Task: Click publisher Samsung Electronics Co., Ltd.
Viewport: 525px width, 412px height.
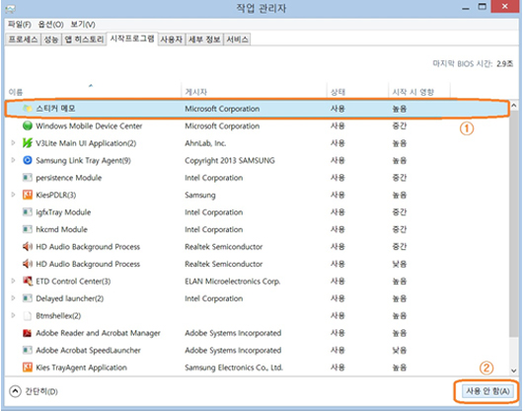Action: pyautogui.click(x=234, y=368)
